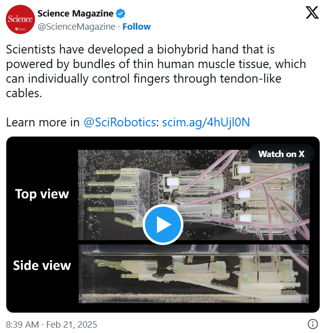
Task: Open the scim.ag/4hUjl0N link
Action: (206, 123)
